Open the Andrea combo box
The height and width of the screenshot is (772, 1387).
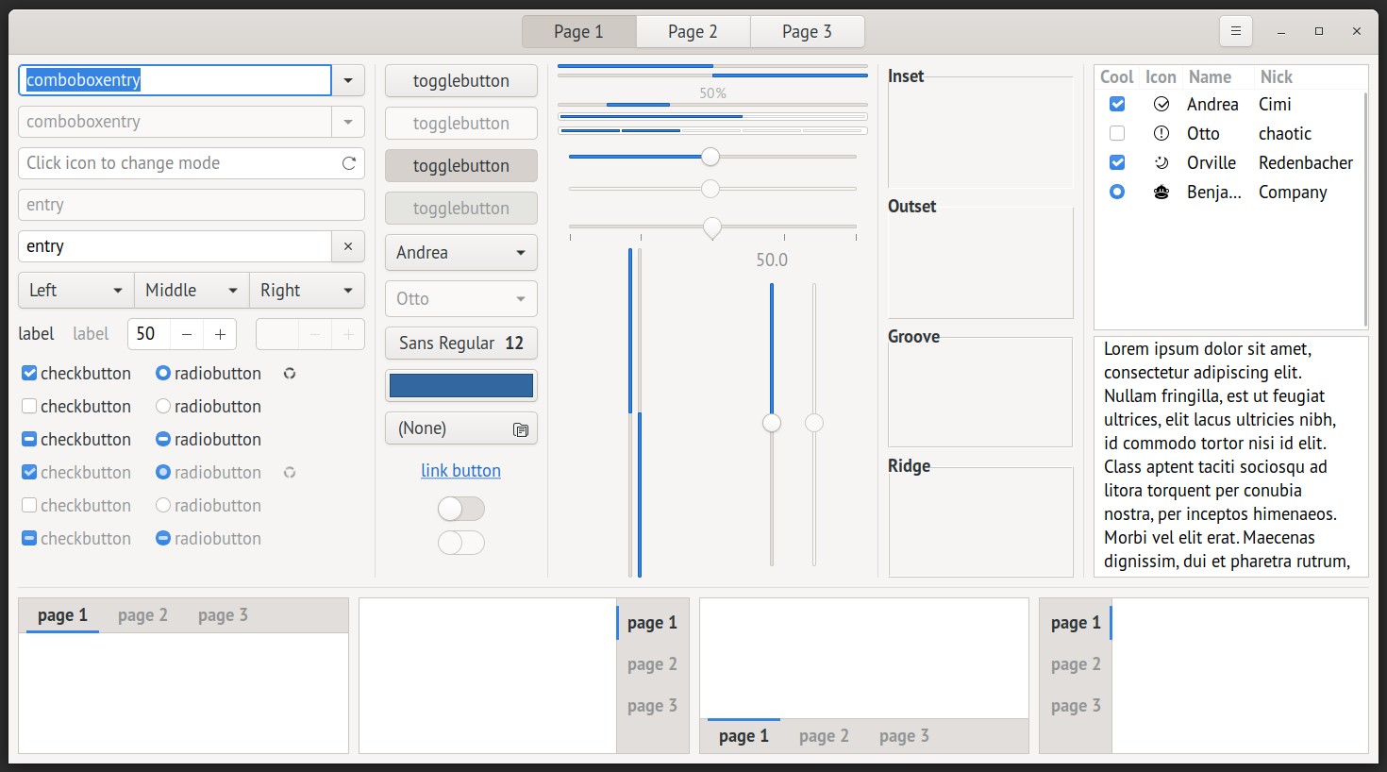460,253
